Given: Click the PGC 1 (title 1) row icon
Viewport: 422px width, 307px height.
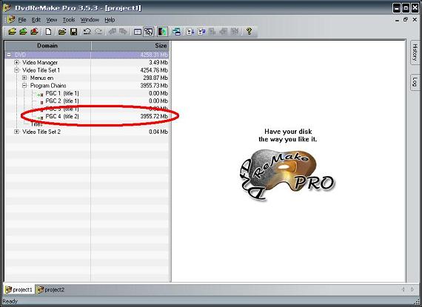Looking at the screenshot, I should point(41,94).
